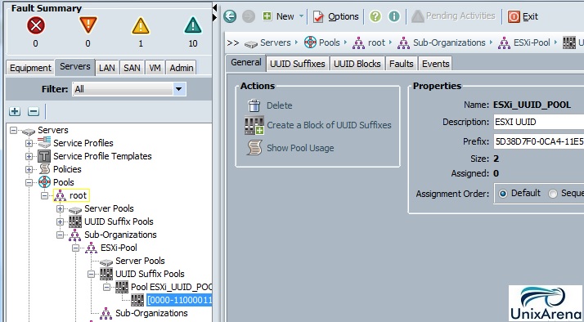Click the Prefix input field
This screenshot has width=584, height=322.
tap(538, 141)
